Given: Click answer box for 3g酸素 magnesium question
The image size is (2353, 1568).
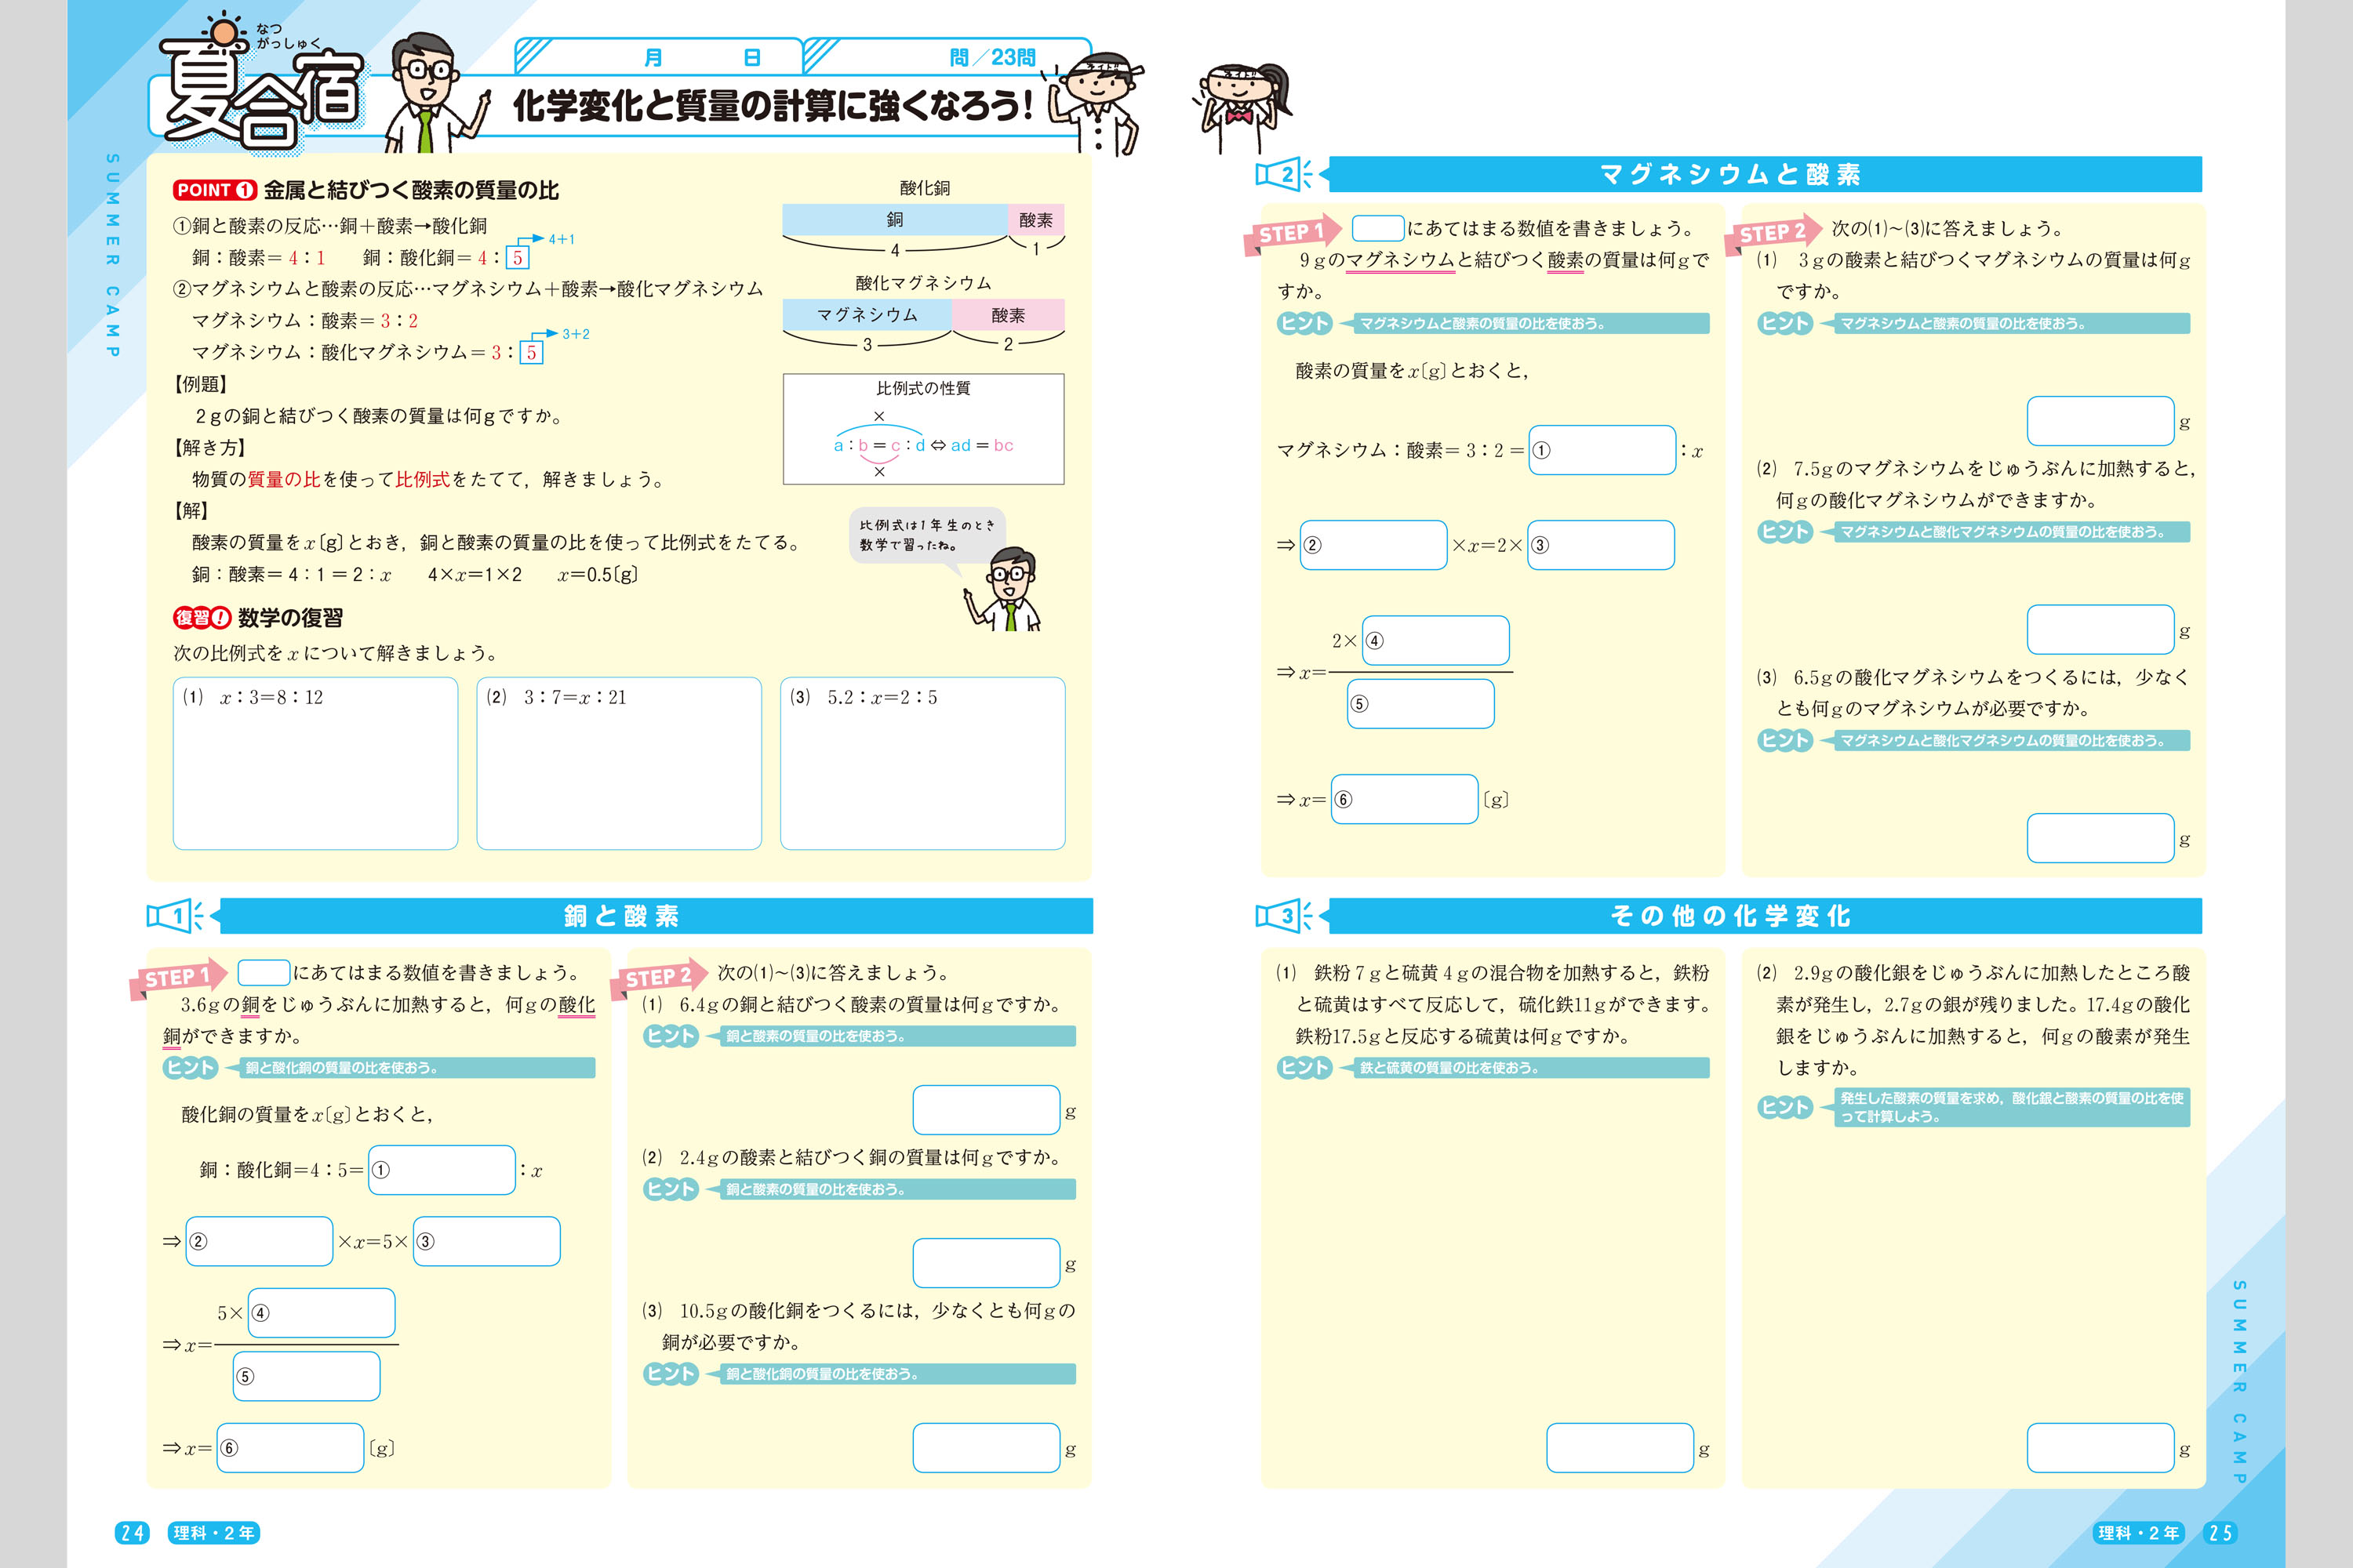Looking at the screenshot, I should 2101,421.
